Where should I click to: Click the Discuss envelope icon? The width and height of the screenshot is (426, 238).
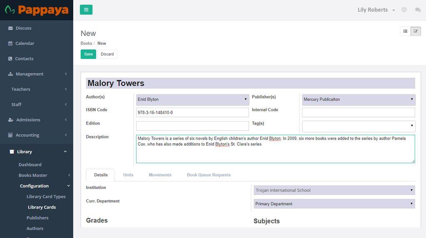click(x=10, y=28)
